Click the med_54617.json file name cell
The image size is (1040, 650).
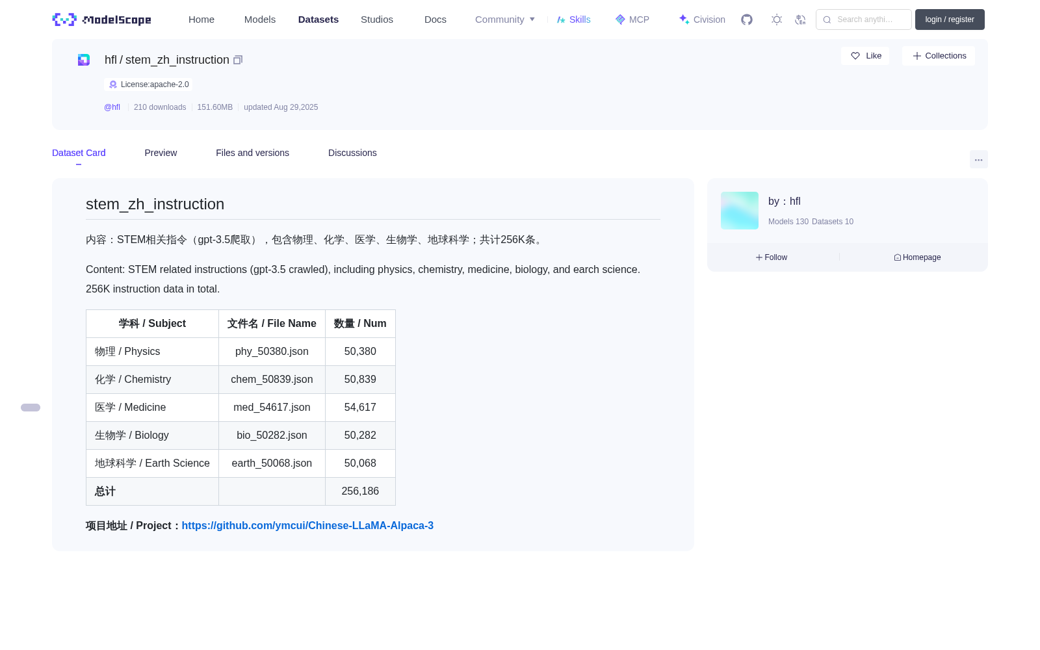click(x=272, y=408)
